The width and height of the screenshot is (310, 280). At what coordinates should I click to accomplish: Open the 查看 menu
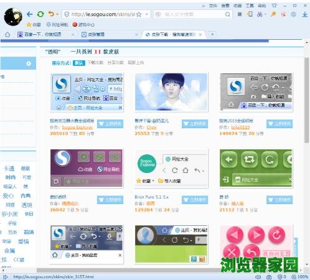225,6
